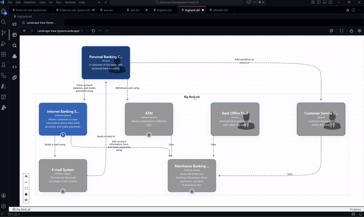This screenshot has height=217, width=364.
Task: Open the Extensions view
Action: 4,54
